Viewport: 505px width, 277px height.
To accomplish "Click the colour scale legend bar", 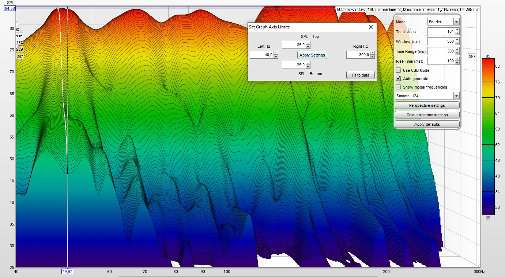I will [x=488, y=137].
